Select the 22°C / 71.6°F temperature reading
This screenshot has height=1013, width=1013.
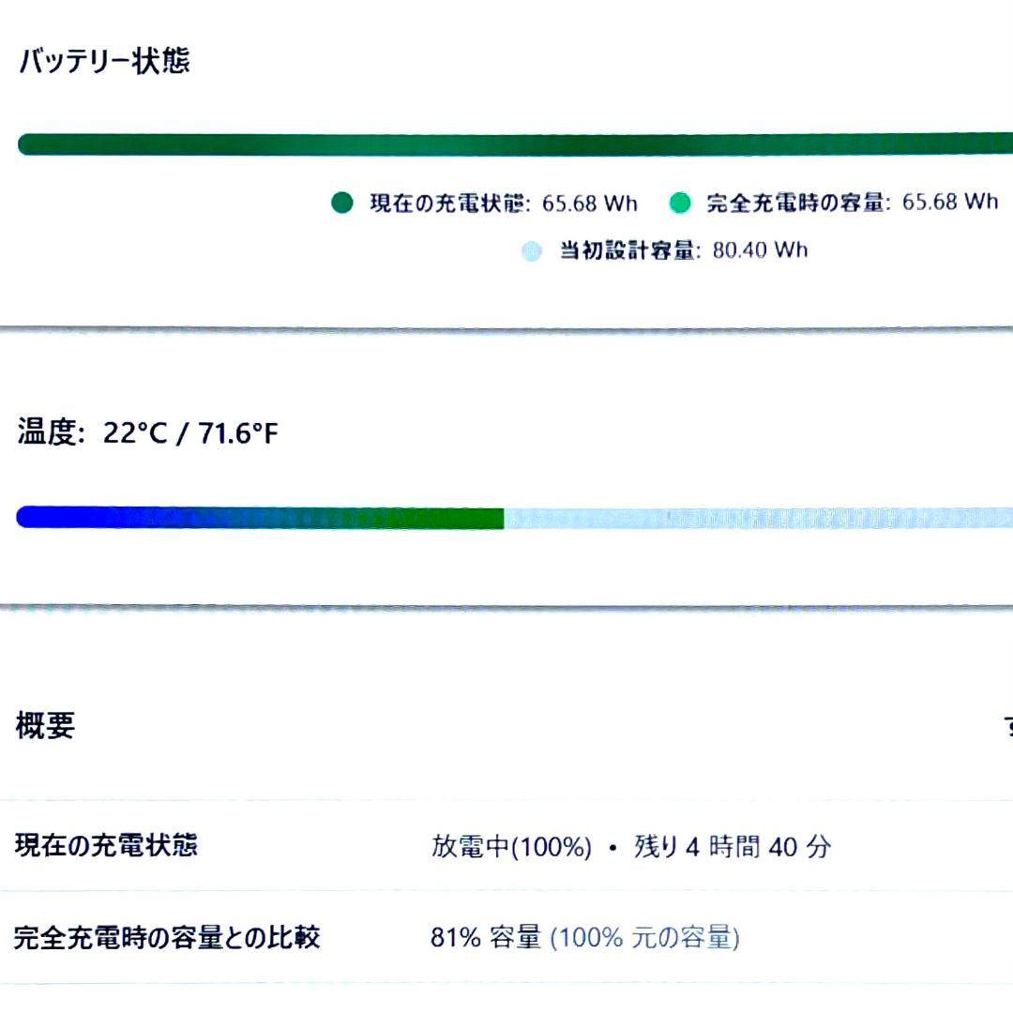click(x=190, y=433)
